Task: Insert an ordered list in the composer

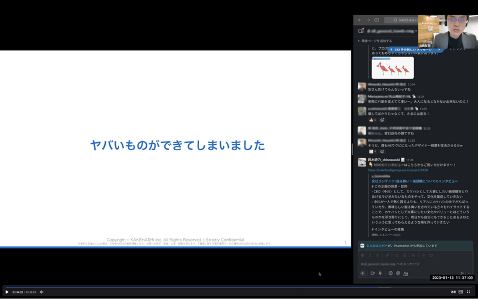Action: (x=396, y=255)
